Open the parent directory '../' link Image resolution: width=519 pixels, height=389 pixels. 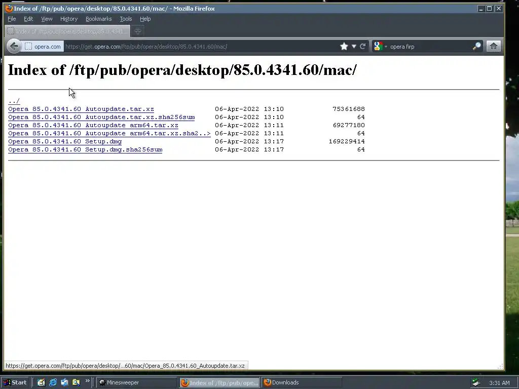14,101
